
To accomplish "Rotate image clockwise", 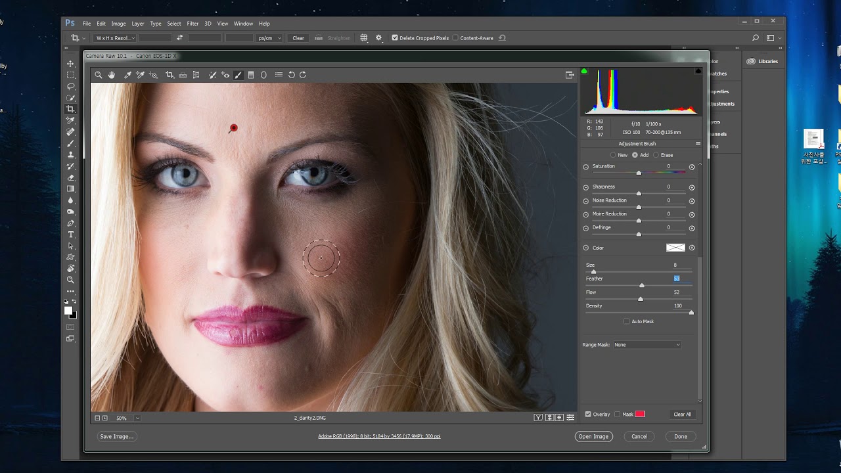I will [303, 75].
